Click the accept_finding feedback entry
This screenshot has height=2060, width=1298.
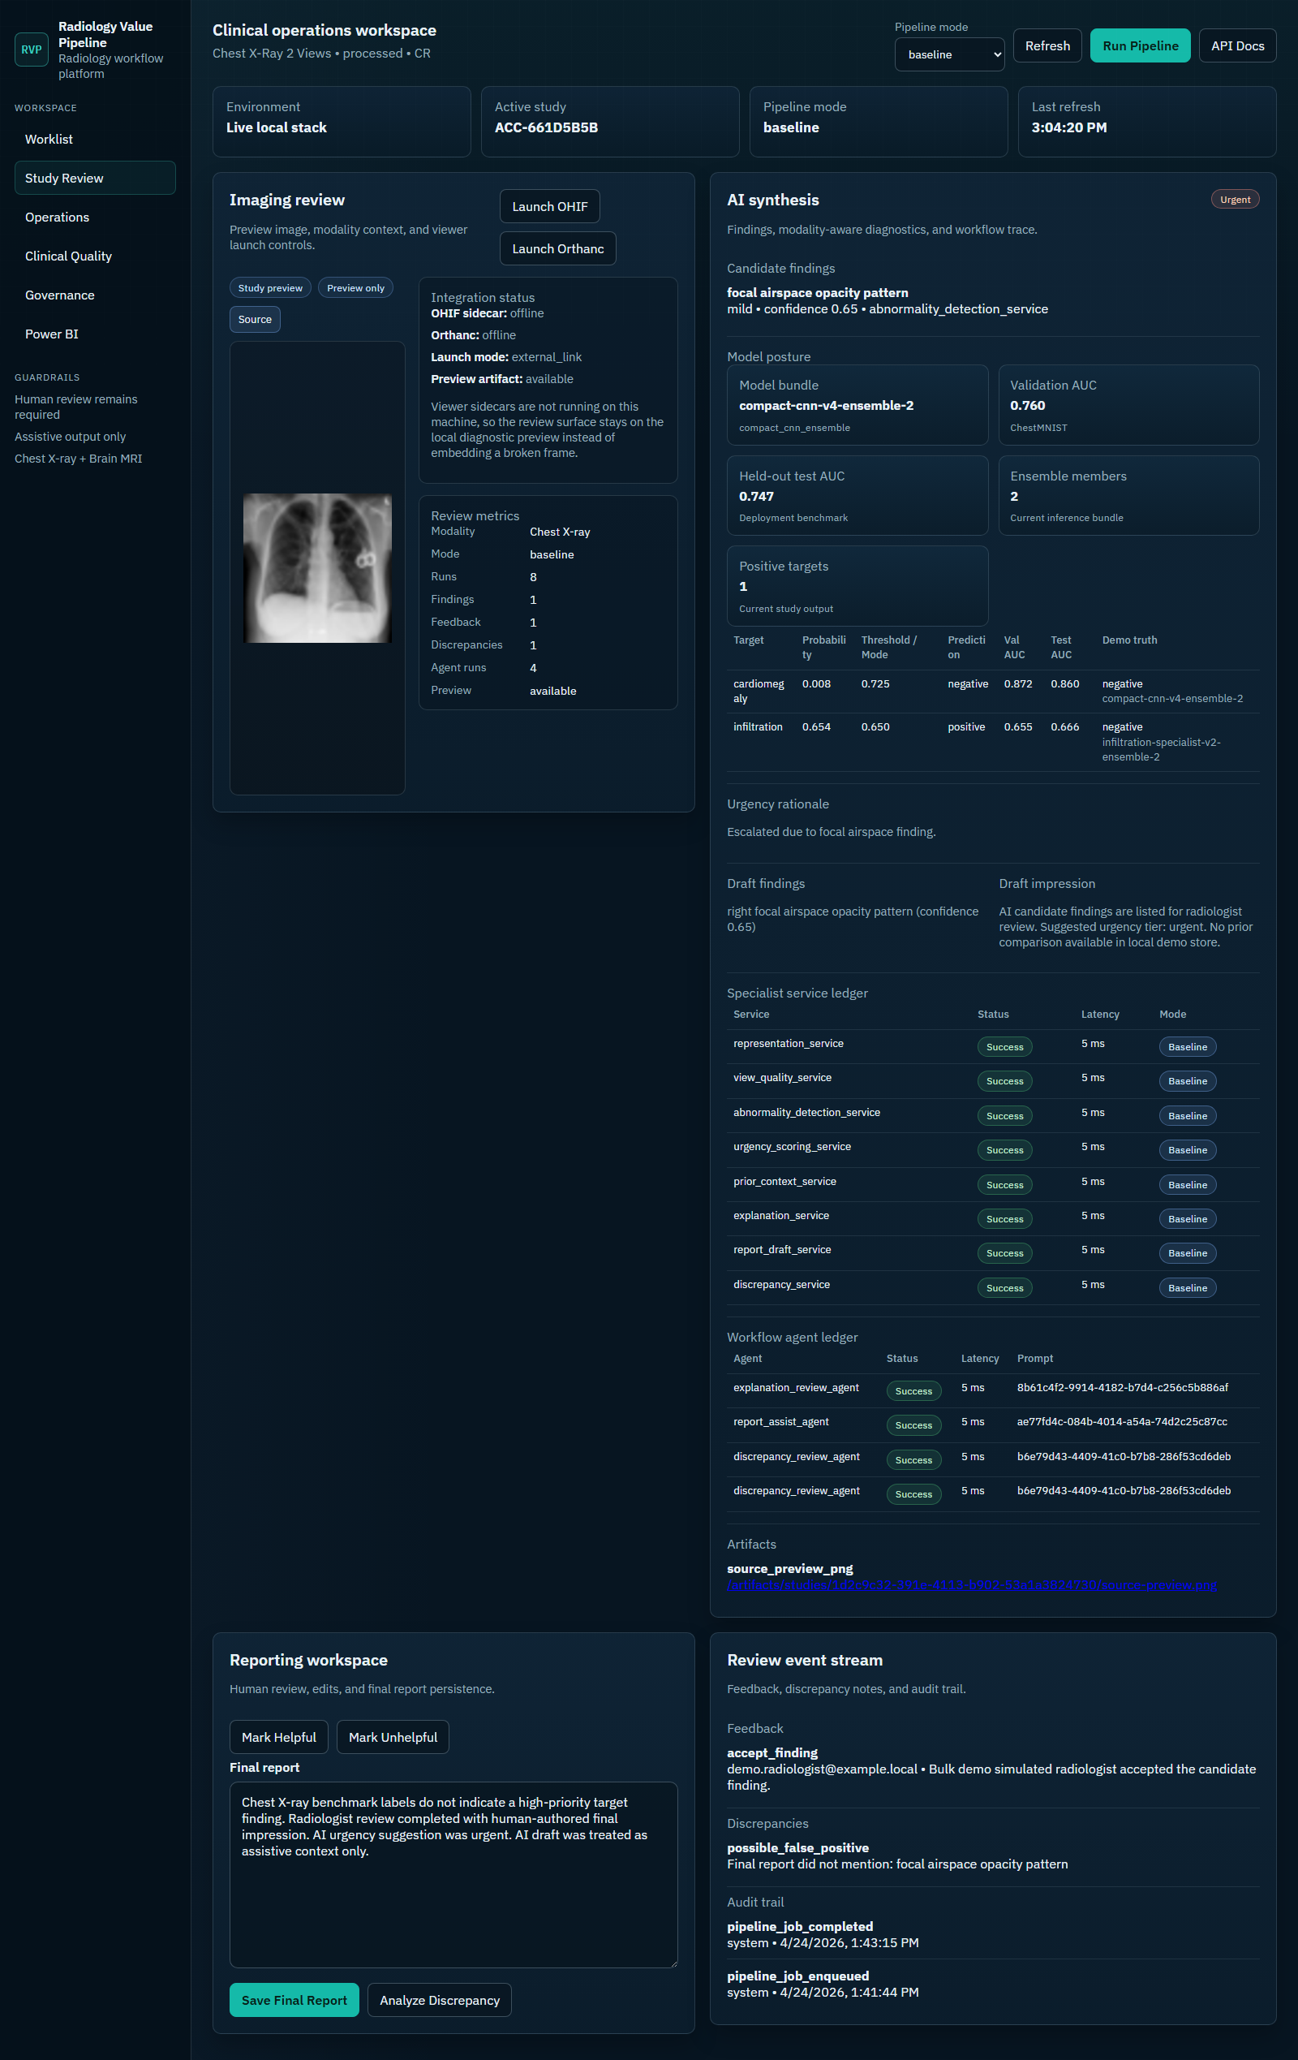[x=993, y=1769]
